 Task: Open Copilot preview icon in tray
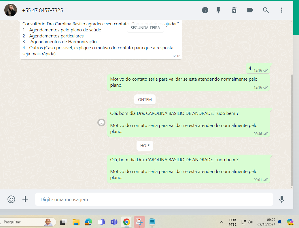(x=290, y=222)
